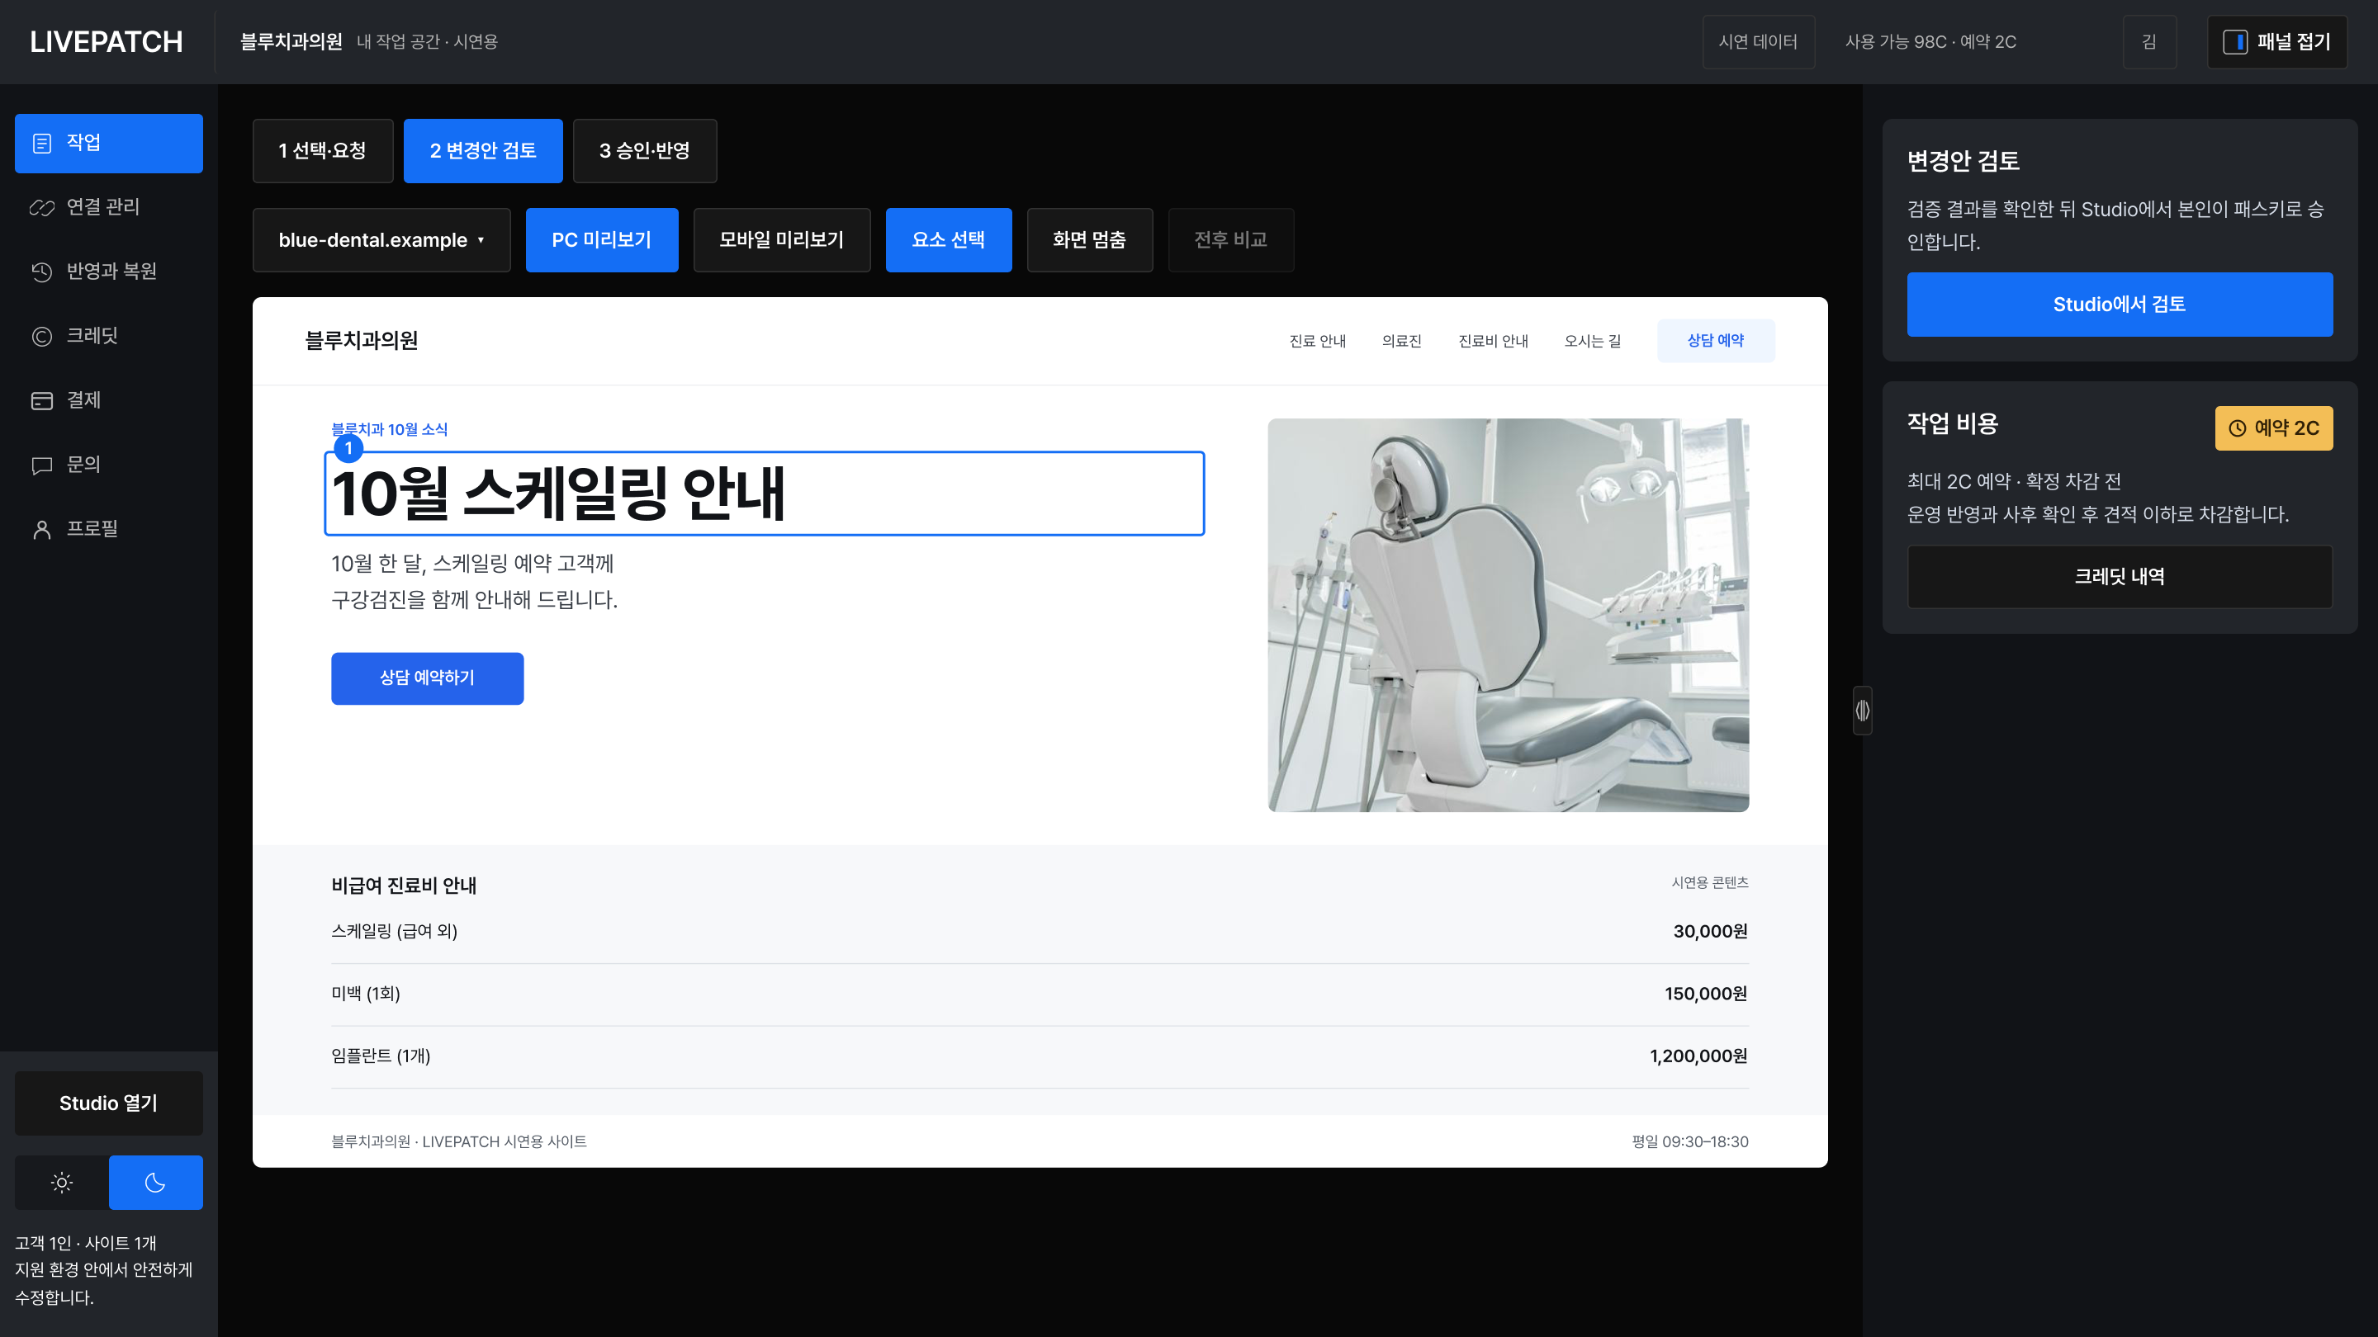Viewport: 2378px width, 1337px height.
Task: Select the 10월 스케일링 안내 heading element
Action: tap(765, 493)
